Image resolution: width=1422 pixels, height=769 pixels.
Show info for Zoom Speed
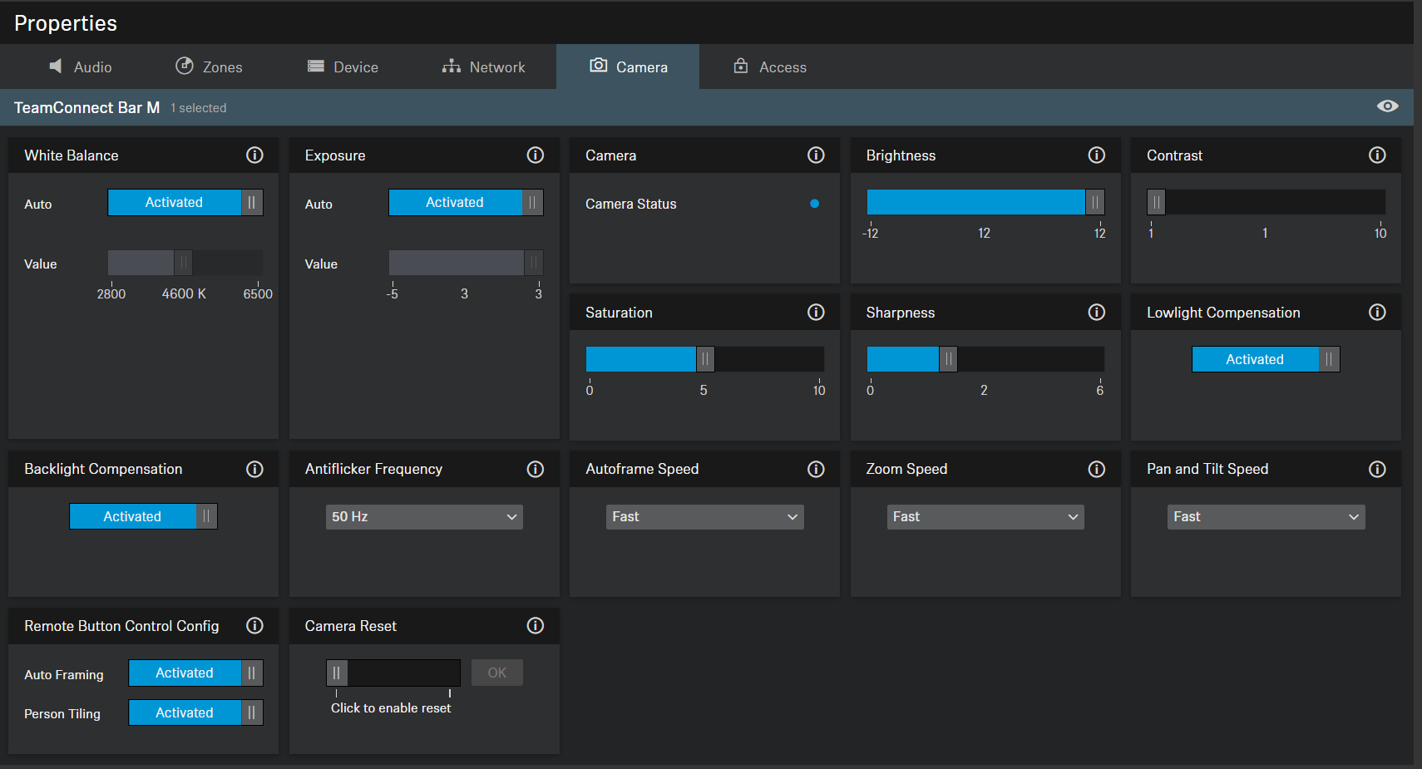(x=1097, y=469)
